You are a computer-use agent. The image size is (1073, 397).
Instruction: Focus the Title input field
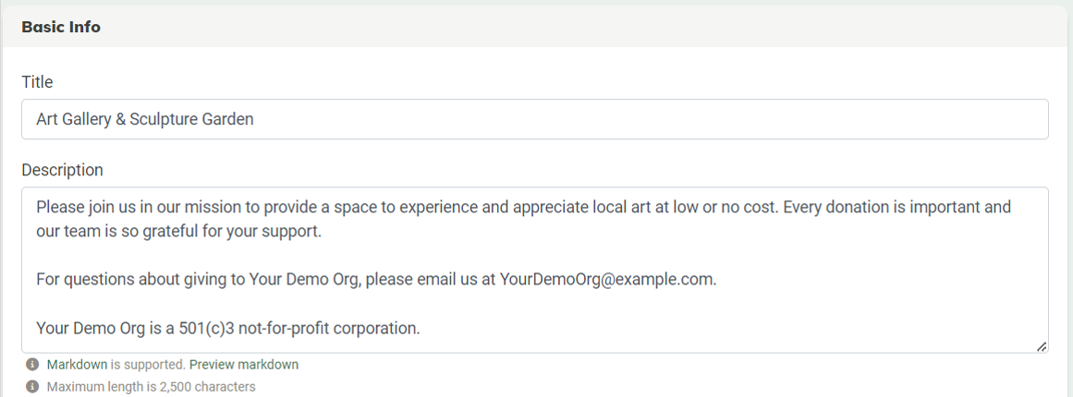534,119
